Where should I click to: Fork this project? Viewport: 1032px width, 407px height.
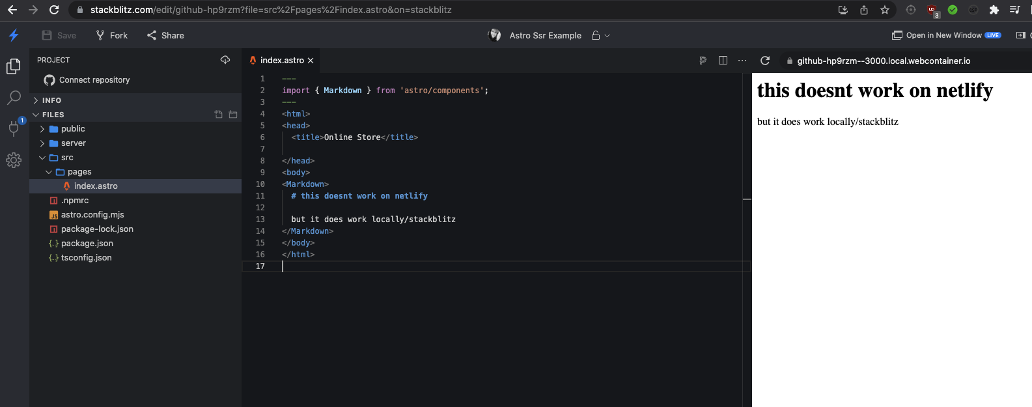coord(112,35)
